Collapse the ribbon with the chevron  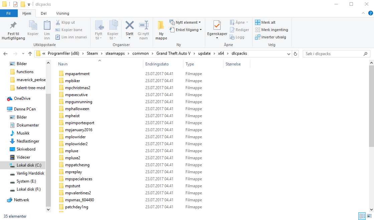(363, 13)
